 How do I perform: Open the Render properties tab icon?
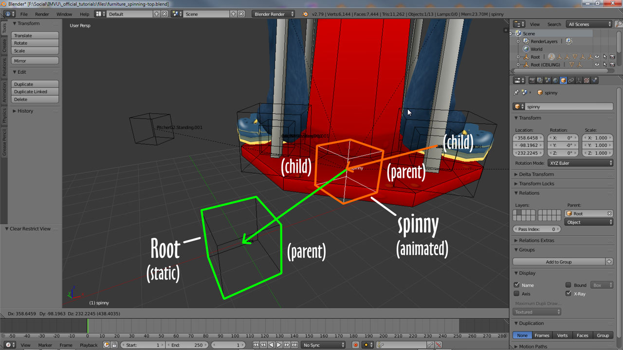click(x=532, y=80)
